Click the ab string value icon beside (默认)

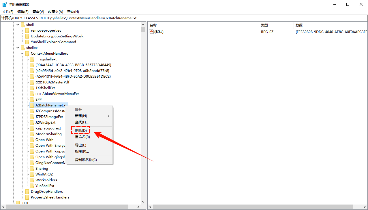[151, 32]
